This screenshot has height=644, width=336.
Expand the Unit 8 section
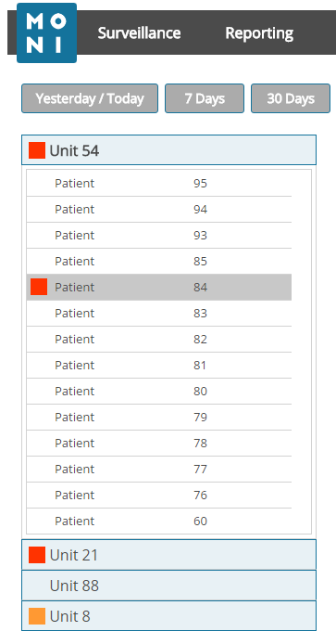[x=168, y=615]
